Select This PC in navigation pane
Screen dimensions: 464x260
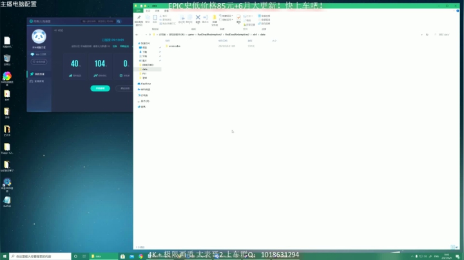click(x=144, y=95)
